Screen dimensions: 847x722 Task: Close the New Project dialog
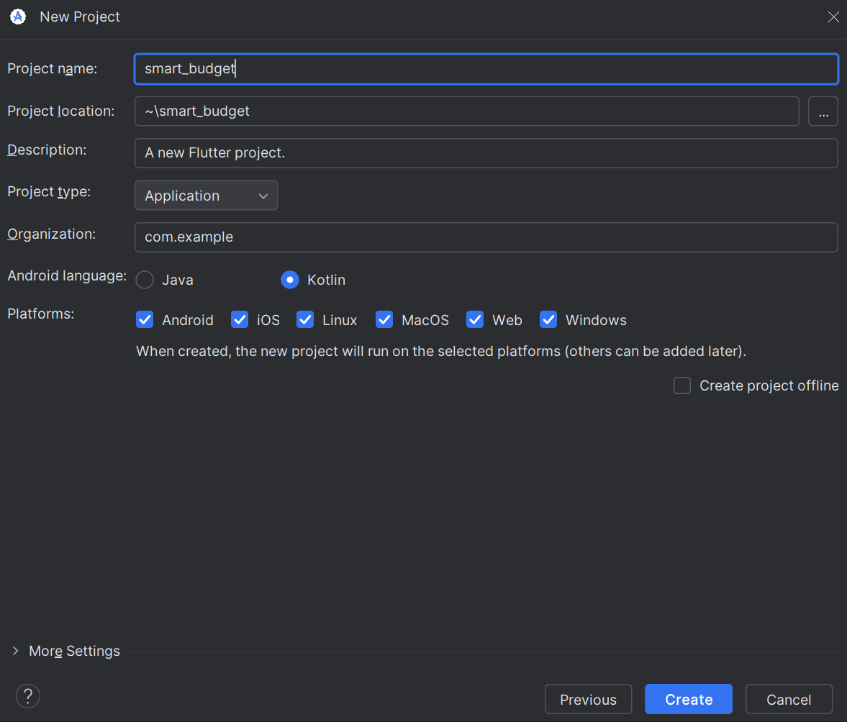pyautogui.click(x=833, y=17)
